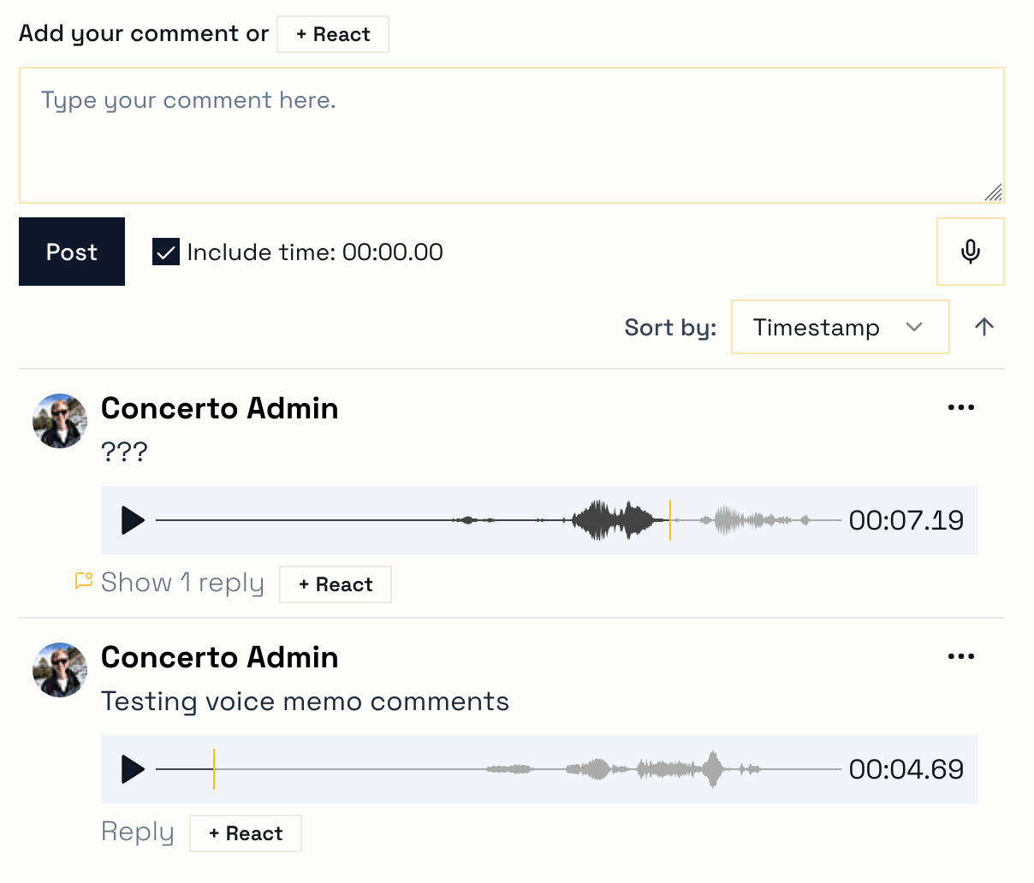Open options menu for Testing voice memo comment
The image size is (1034, 883).
click(x=961, y=656)
